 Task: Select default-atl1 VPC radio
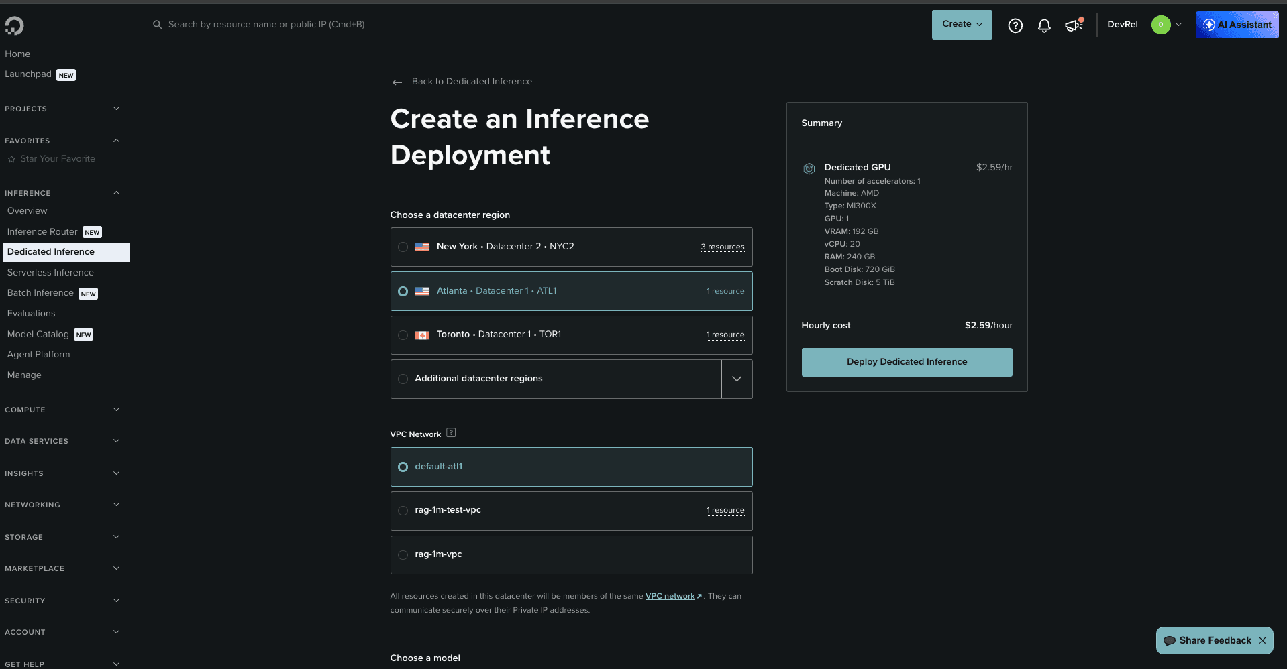403,467
